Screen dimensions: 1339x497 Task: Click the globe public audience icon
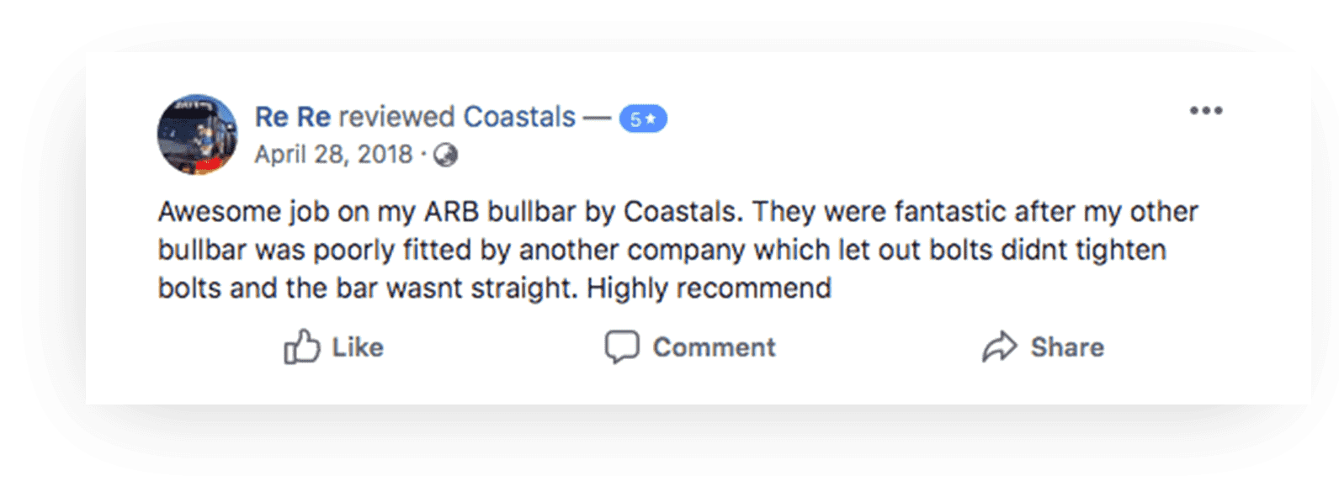445,156
